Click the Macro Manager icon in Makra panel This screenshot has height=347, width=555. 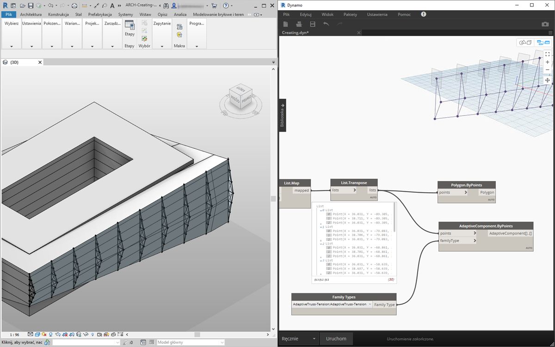tap(179, 27)
